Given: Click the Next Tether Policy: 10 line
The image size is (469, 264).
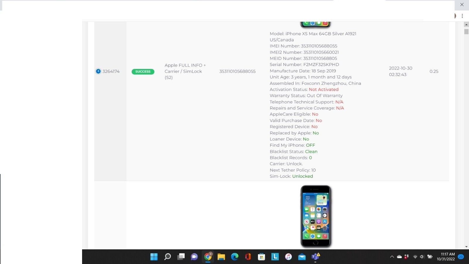Looking at the screenshot, I should 293,170.
